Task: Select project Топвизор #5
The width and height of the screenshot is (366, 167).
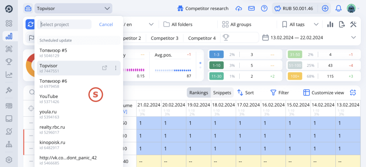Action: (x=79, y=53)
